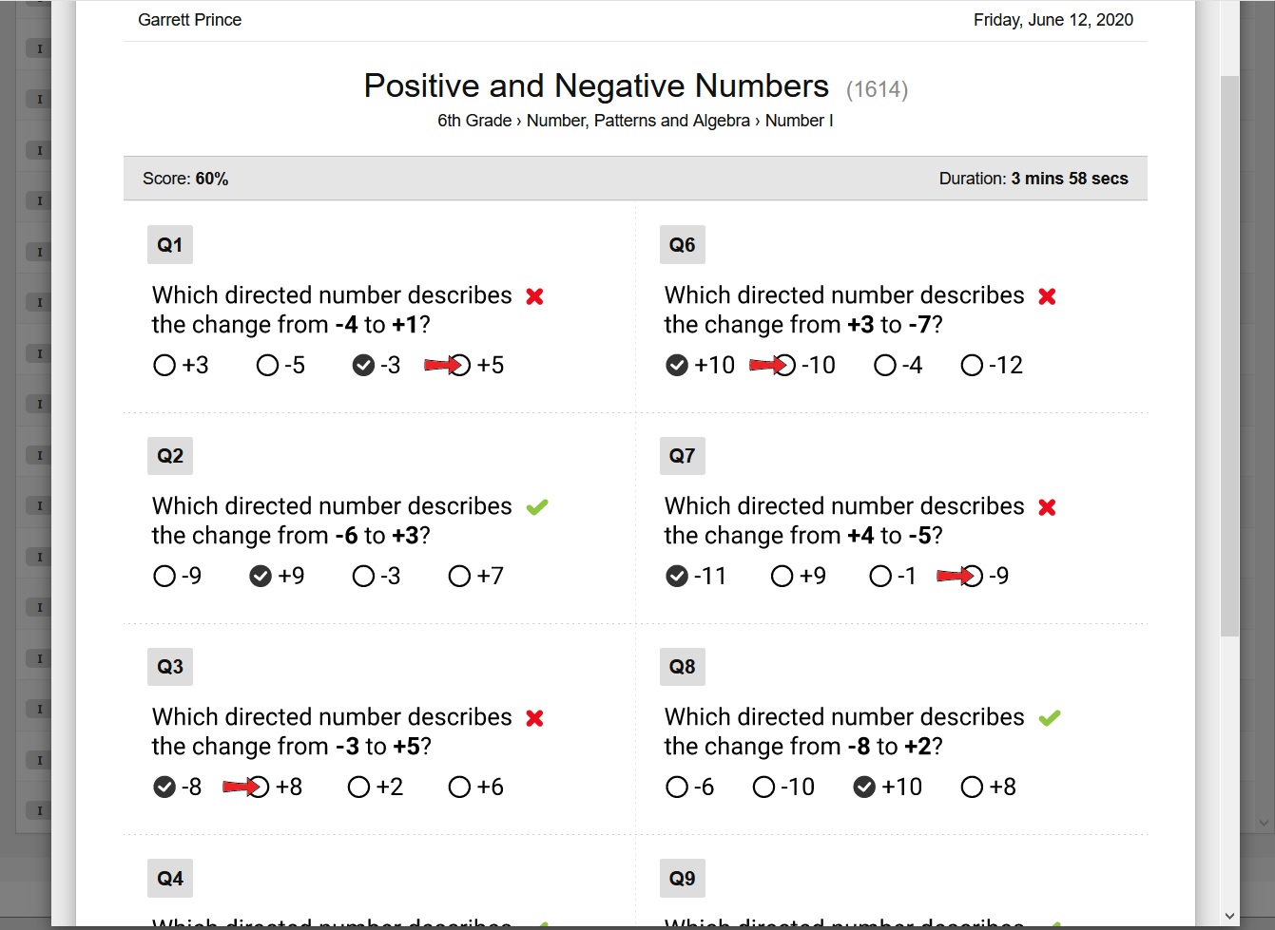Click the red cross mark on Q7
This screenshot has height=930, width=1275.
(1048, 507)
